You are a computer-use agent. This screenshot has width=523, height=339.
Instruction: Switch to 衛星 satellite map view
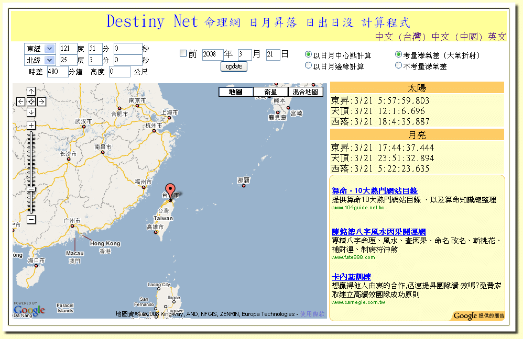pyautogui.click(x=270, y=92)
